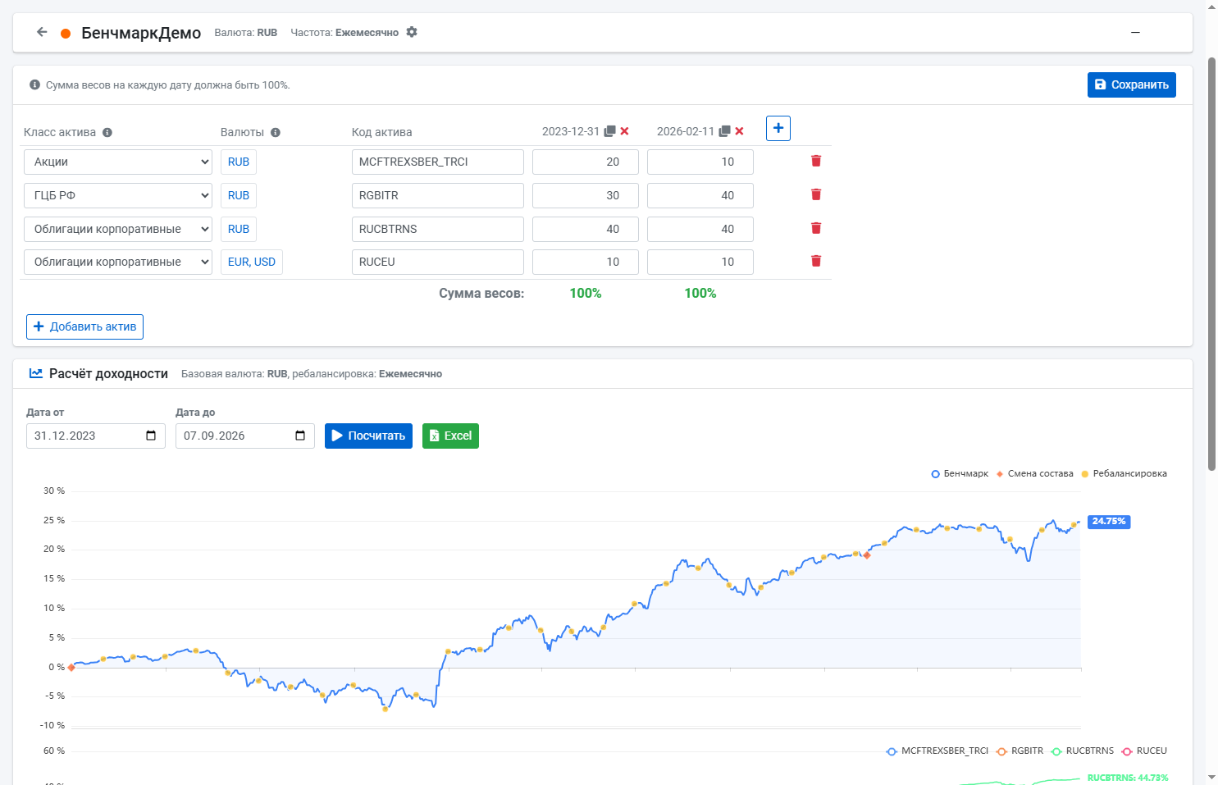
Task: Open the calendar picker for Дата до
Action: [x=300, y=436]
